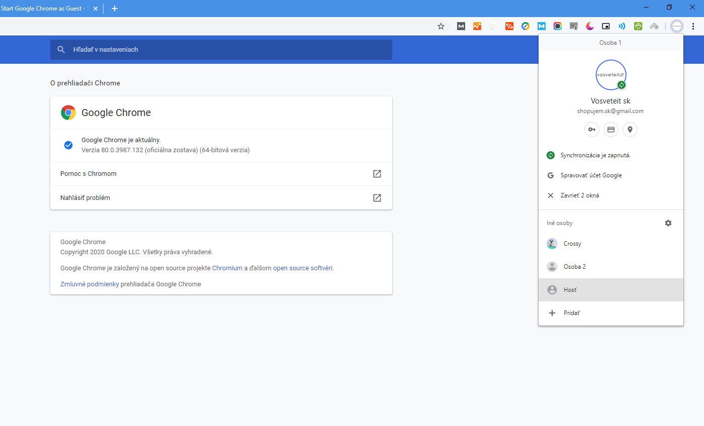This screenshot has width=704, height=426.
Task: Click the Iné osoby section label
Action: tap(560, 223)
